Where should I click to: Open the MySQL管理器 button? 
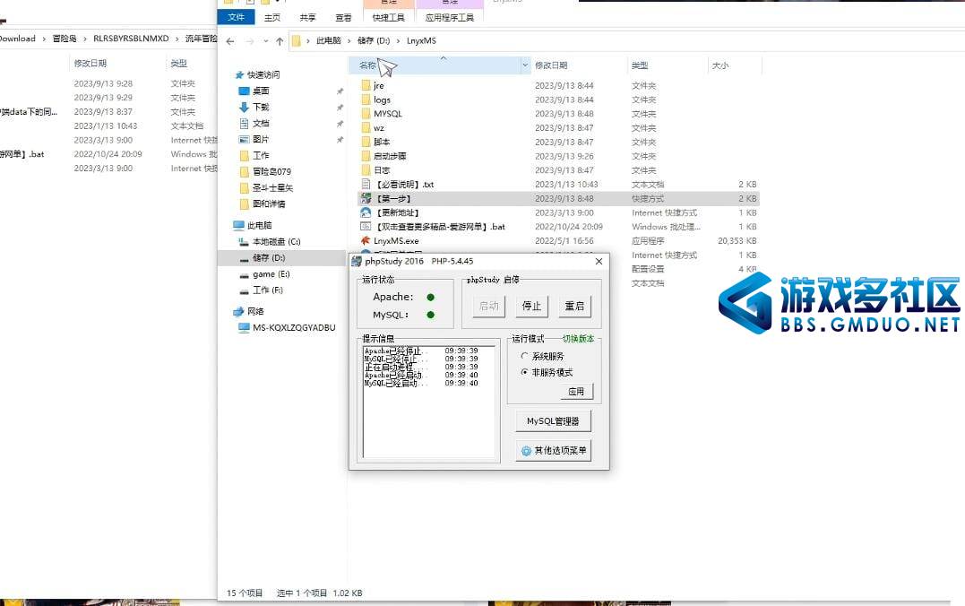point(553,421)
